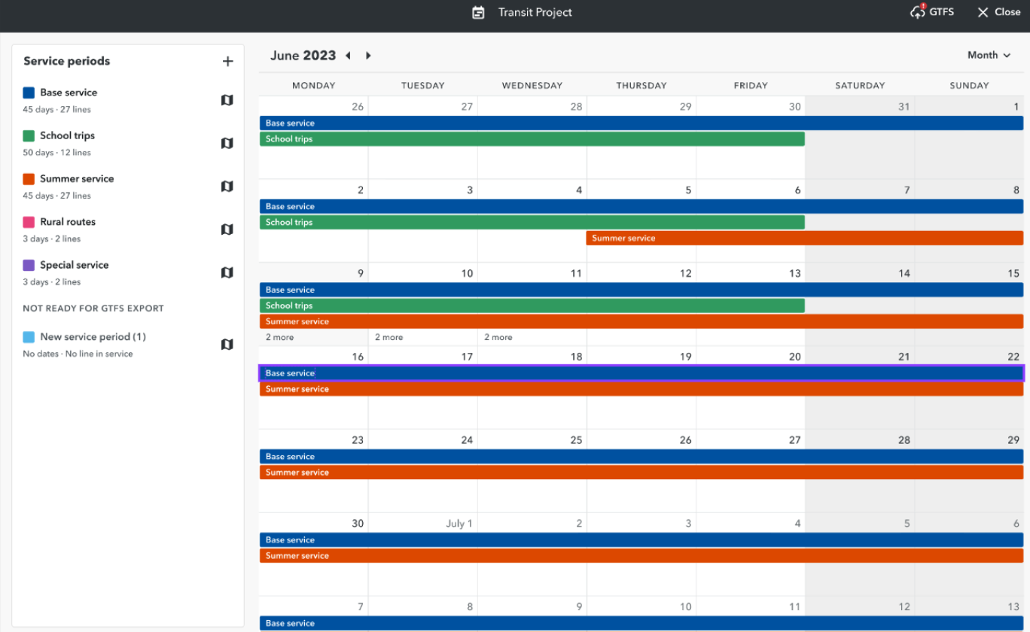
Task: Click '45 days · 27 lines' under Base service
Action: pos(56,109)
